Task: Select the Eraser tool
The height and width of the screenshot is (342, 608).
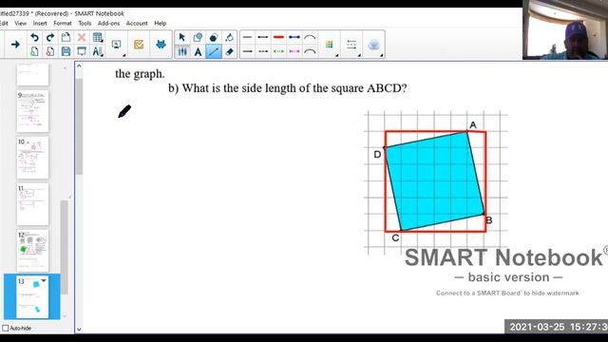Action: [229, 51]
